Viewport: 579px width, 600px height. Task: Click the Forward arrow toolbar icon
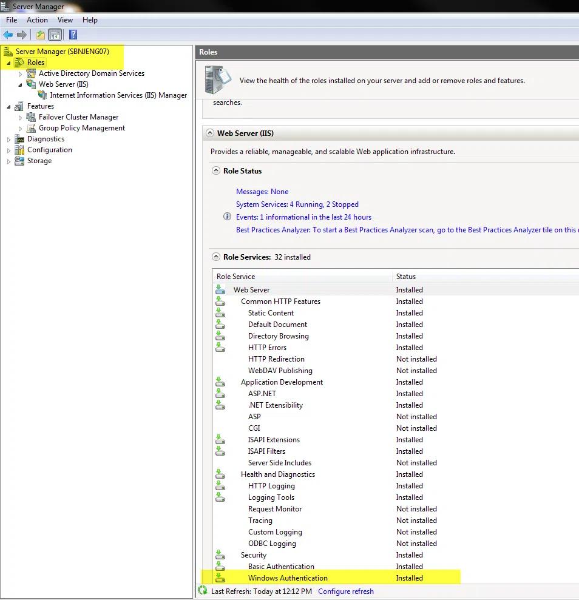pos(22,35)
